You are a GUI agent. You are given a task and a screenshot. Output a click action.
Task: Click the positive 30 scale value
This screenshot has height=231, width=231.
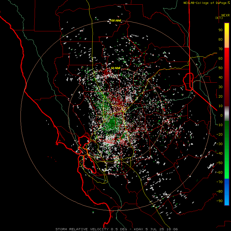click(x=220, y=87)
